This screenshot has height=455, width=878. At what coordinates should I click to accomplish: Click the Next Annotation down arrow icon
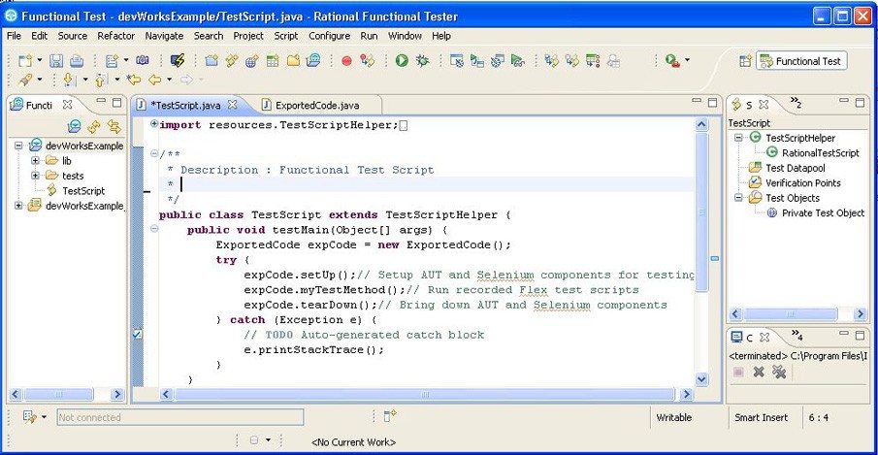click(69, 80)
